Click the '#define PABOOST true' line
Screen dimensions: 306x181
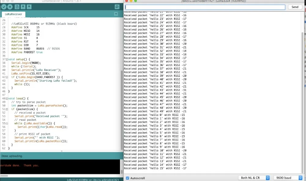(27, 52)
